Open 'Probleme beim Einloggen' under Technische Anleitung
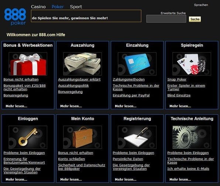The width and height of the screenshot is (220, 186). (188, 153)
